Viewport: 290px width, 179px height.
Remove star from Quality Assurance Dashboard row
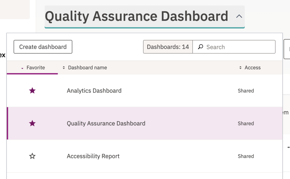(32, 123)
